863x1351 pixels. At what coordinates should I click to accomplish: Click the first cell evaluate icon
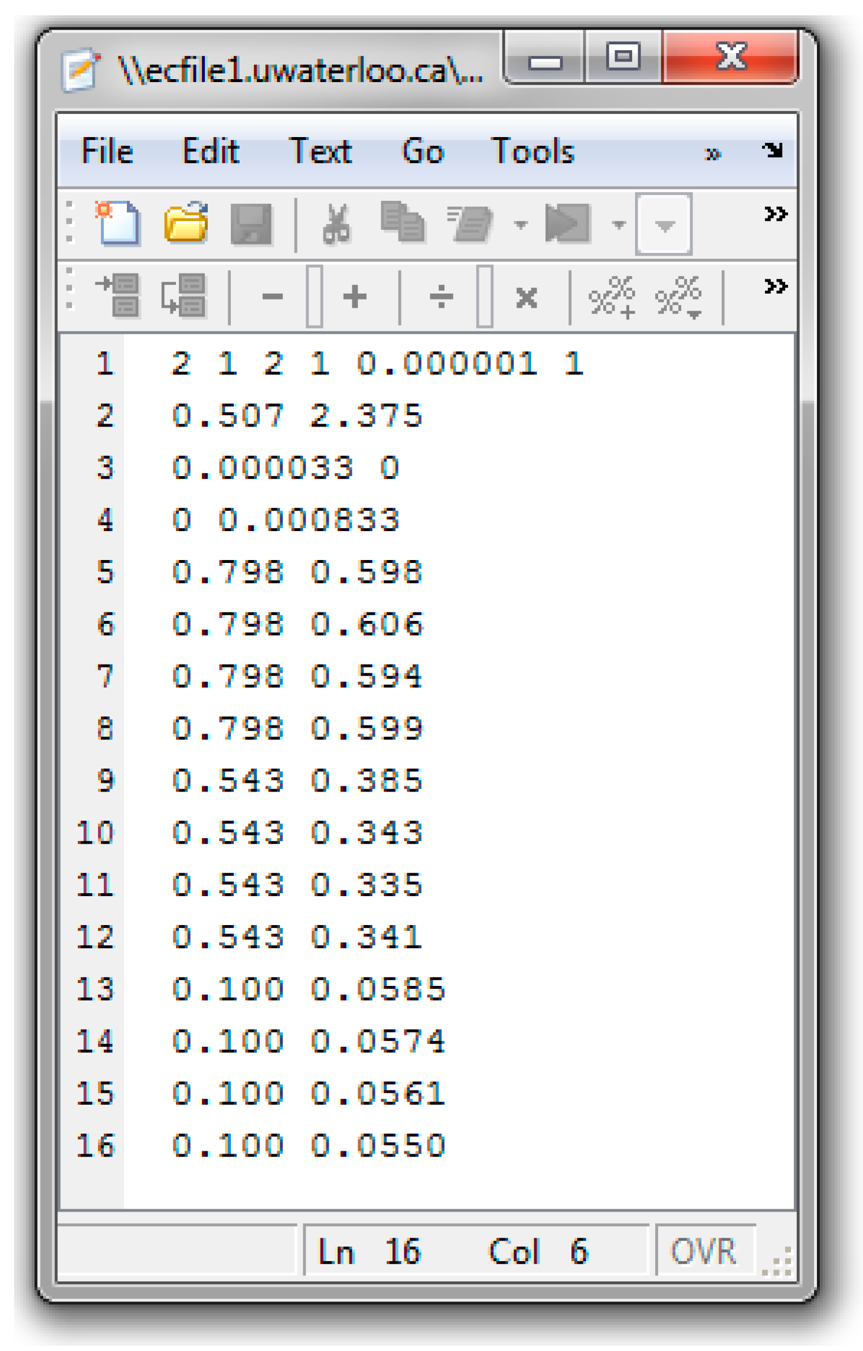(x=119, y=295)
